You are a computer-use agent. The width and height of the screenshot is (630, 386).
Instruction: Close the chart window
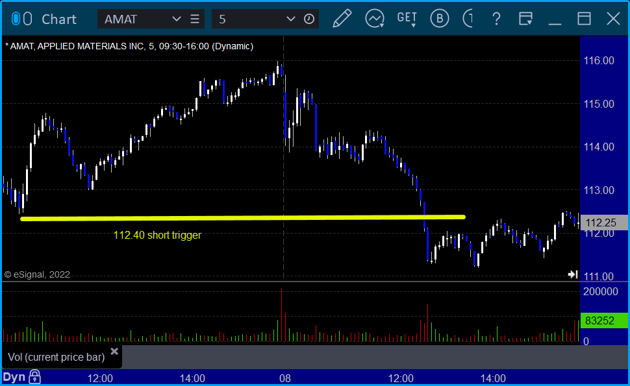[x=613, y=19]
